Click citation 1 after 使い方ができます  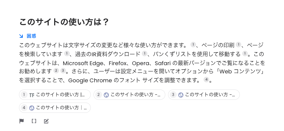[x=193, y=45]
